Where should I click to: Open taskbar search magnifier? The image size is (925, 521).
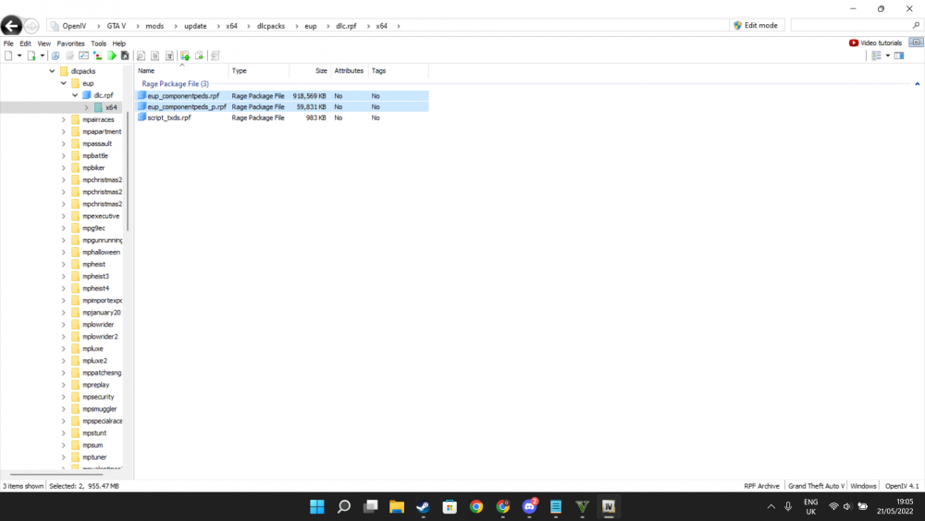(344, 506)
